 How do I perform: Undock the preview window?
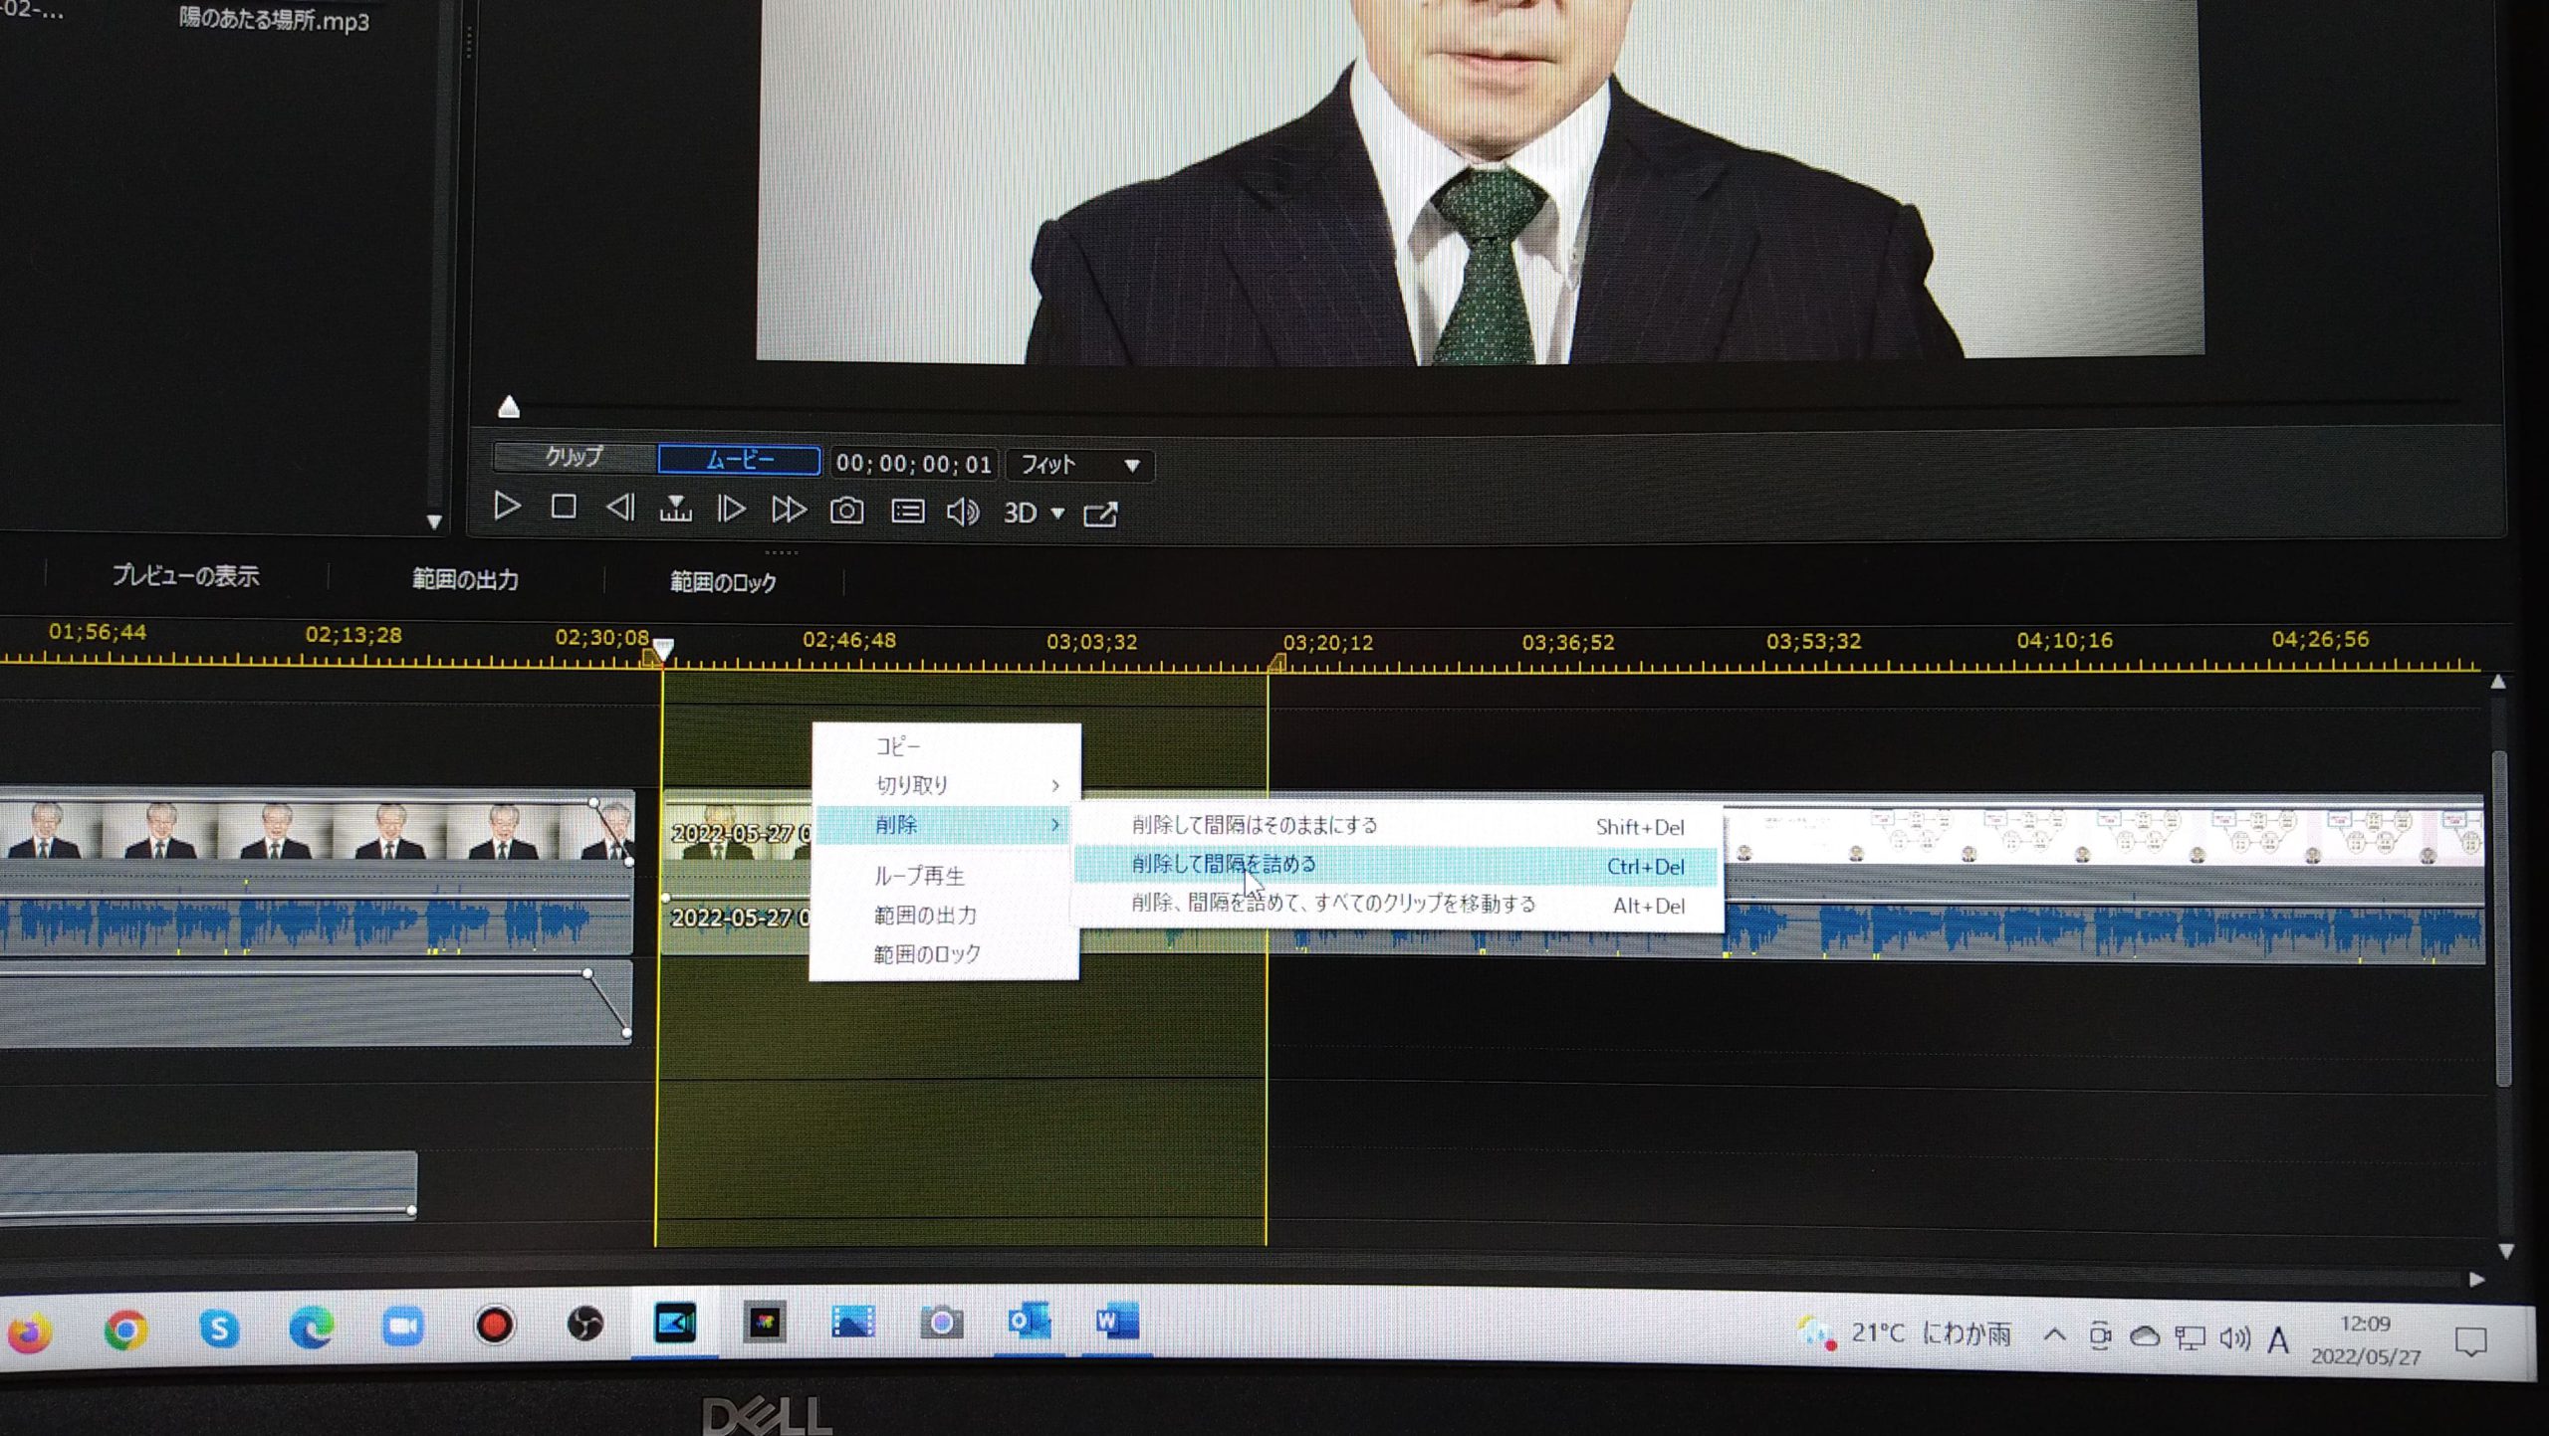[x=1100, y=514]
